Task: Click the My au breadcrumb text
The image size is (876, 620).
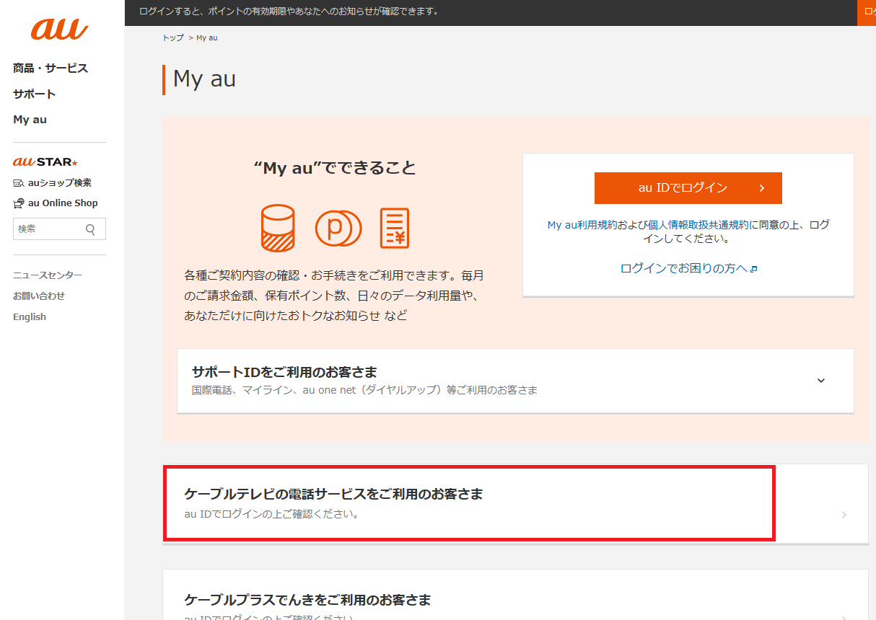Action: coord(206,37)
